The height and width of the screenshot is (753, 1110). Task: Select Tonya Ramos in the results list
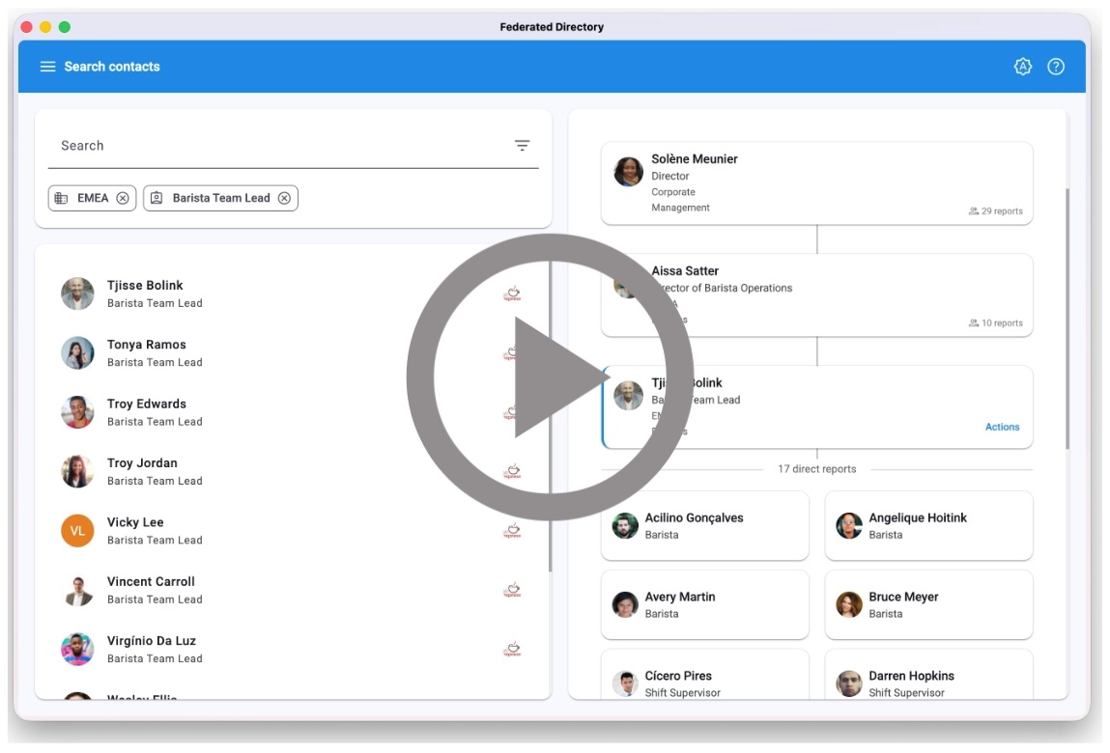coord(293,353)
